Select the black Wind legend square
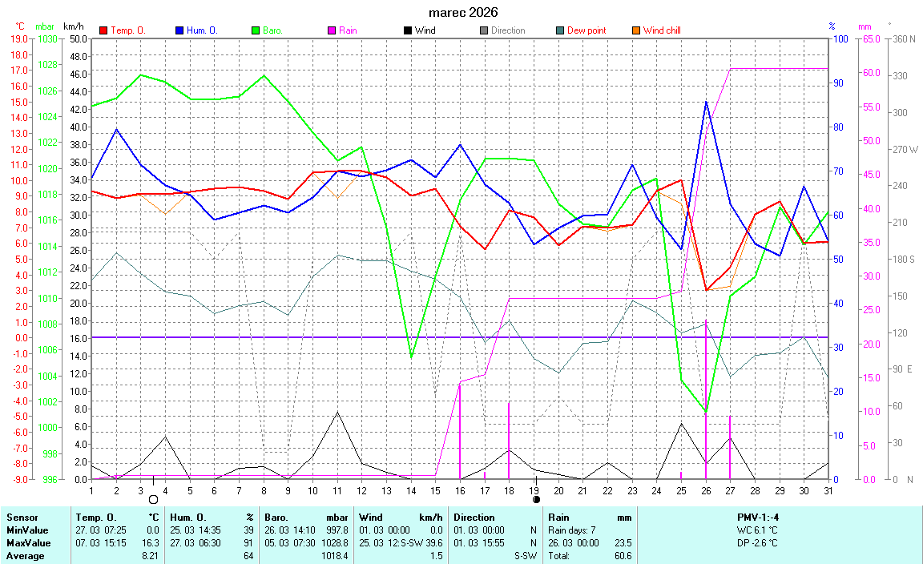Viewport: 923px width, 564px height. pyautogui.click(x=408, y=30)
